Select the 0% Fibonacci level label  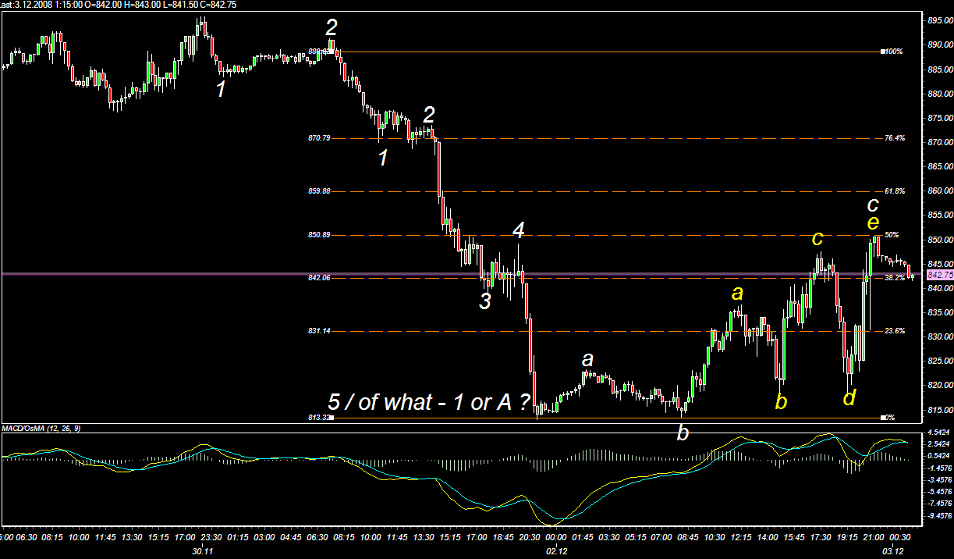(891, 418)
